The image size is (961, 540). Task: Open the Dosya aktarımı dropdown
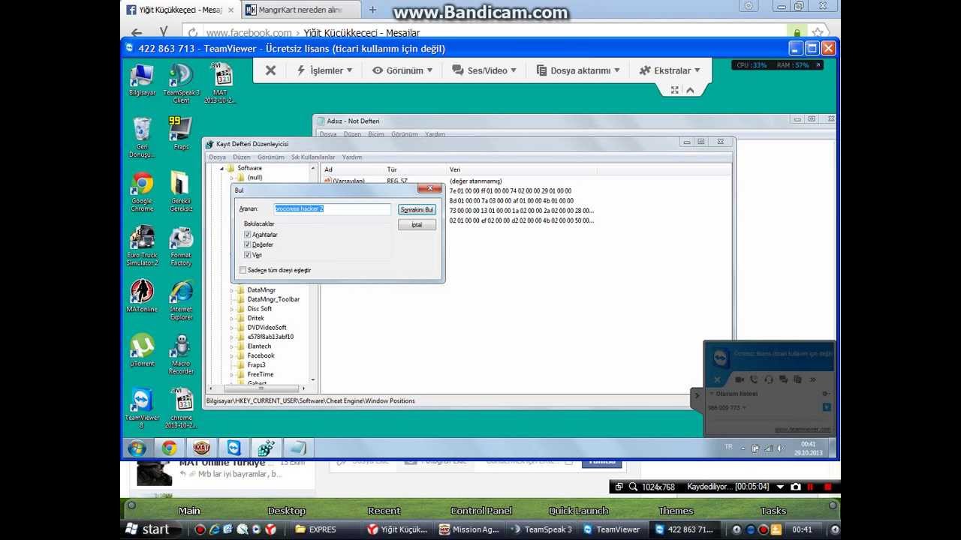[578, 70]
